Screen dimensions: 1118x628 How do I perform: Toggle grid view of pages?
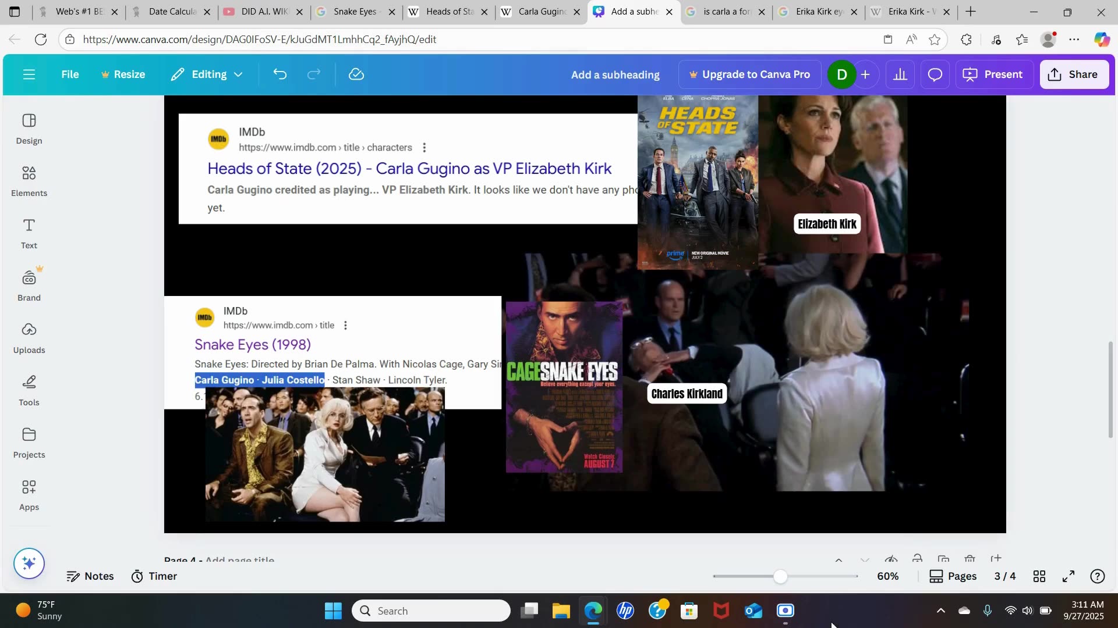click(x=1039, y=576)
